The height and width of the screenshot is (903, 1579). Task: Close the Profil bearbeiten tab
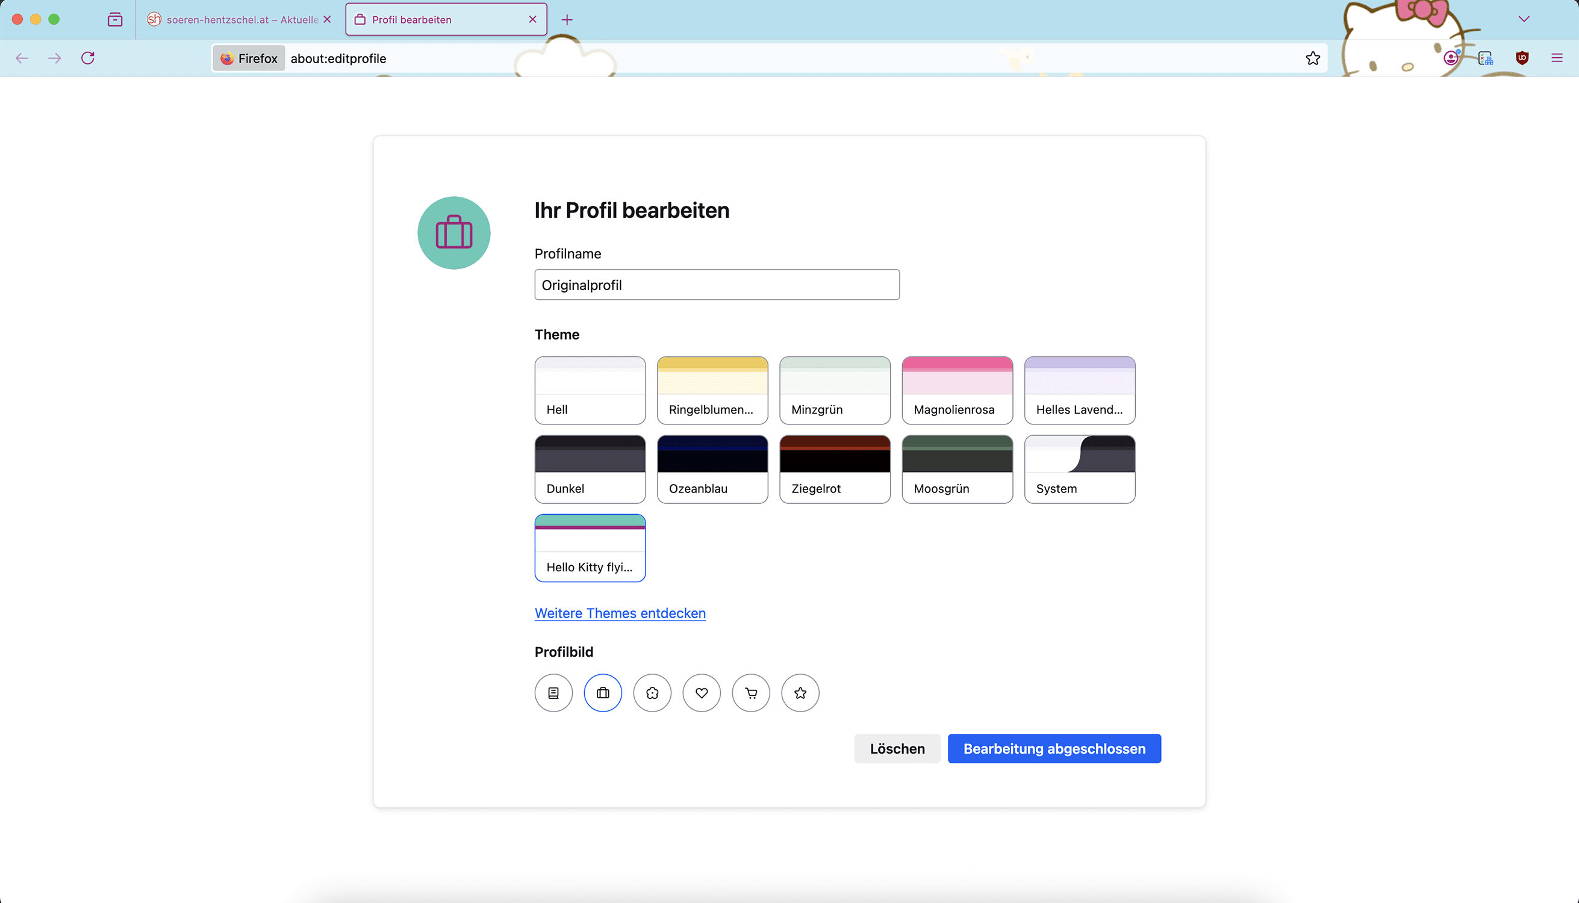coord(532,19)
